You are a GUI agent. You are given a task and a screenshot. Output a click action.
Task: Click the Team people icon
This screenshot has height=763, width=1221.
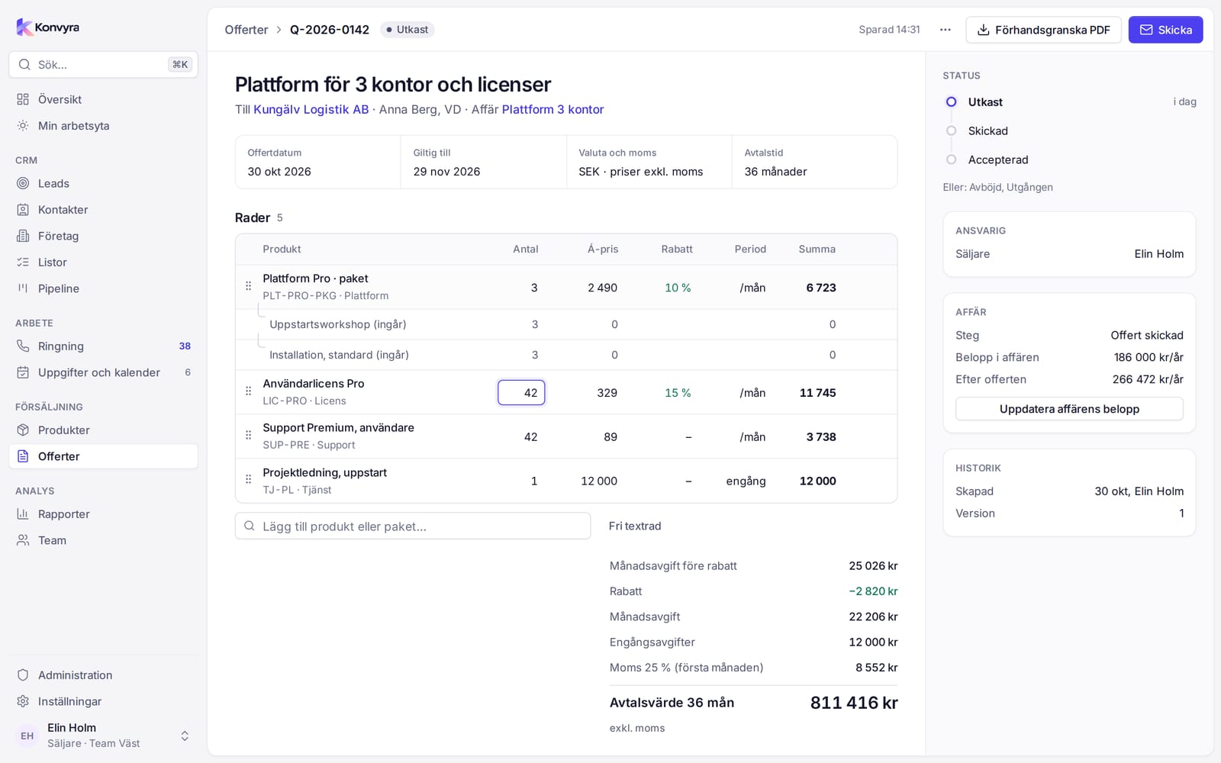coord(23,540)
